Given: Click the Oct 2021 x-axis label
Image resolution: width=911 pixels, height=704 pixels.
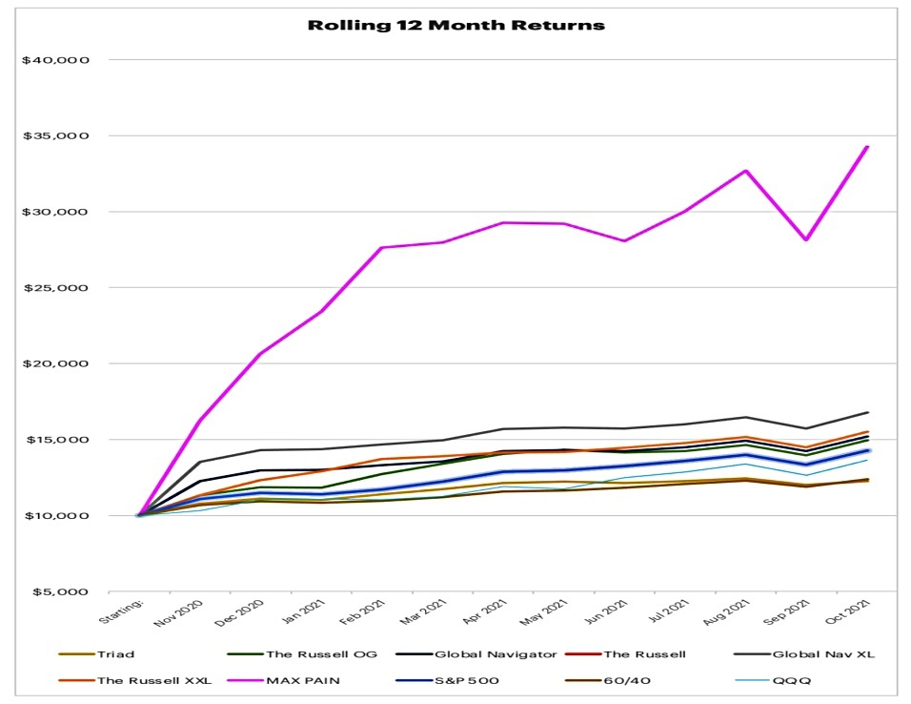Looking at the screenshot, I should tap(849, 612).
